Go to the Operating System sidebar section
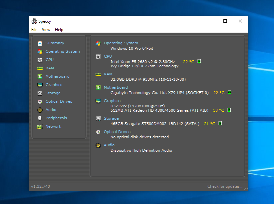The height and width of the screenshot is (204, 274). 63,51
